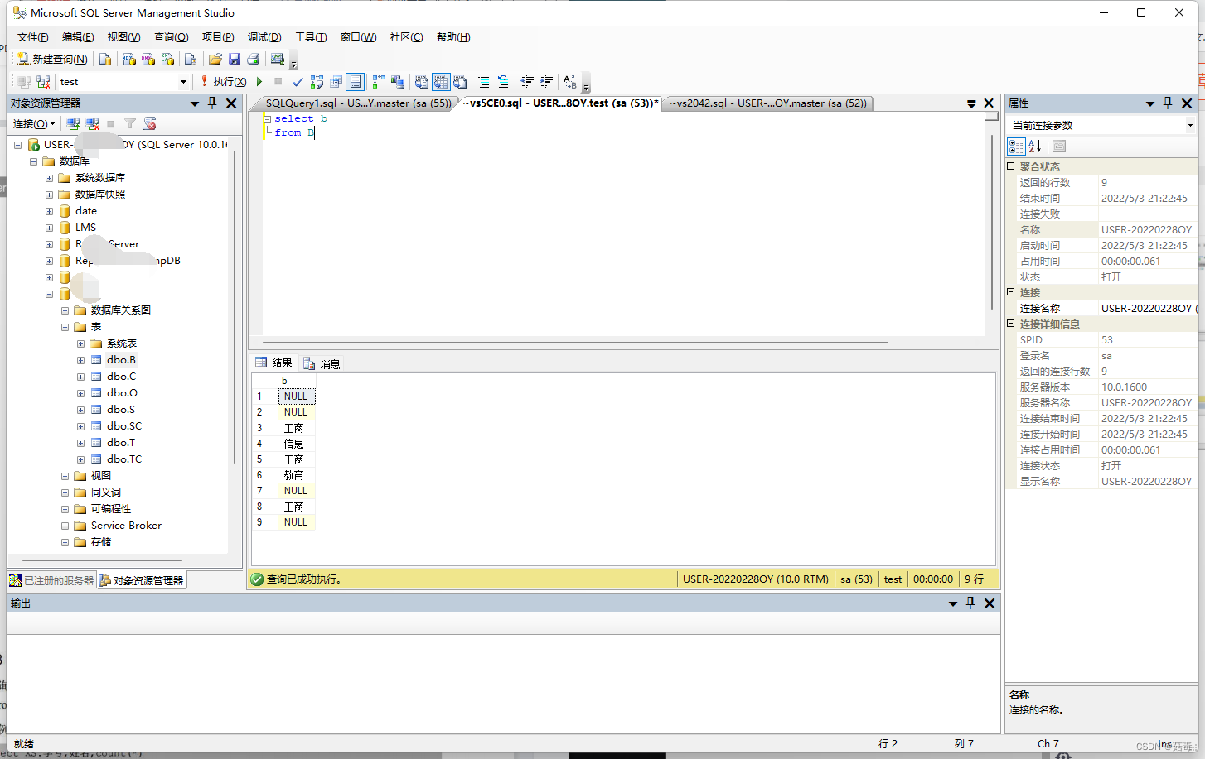Switch output to Results to Grid
This screenshot has height=759, width=1205.
(x=441, y=82)
